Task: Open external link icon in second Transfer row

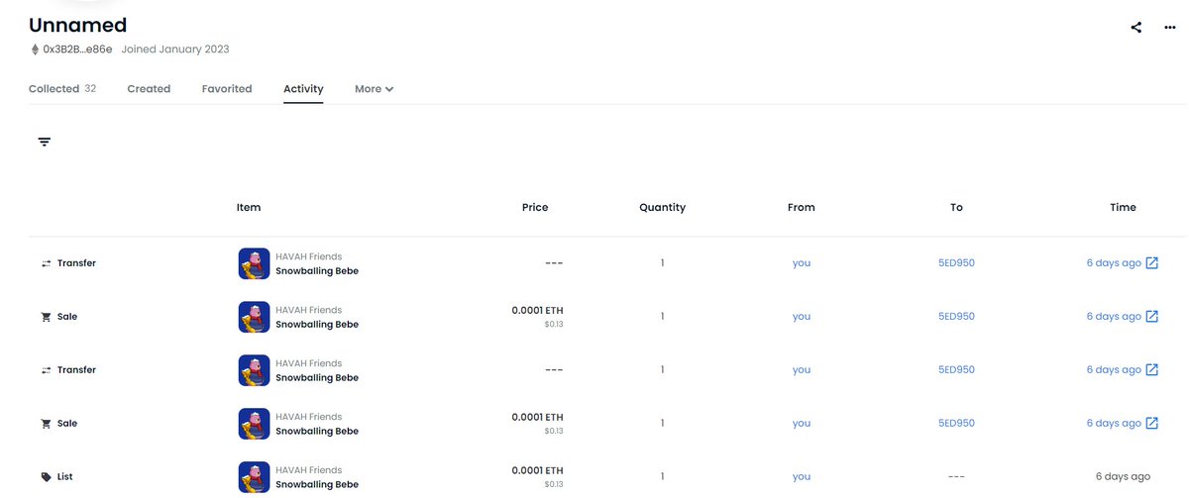Action: click(1152, 370)
